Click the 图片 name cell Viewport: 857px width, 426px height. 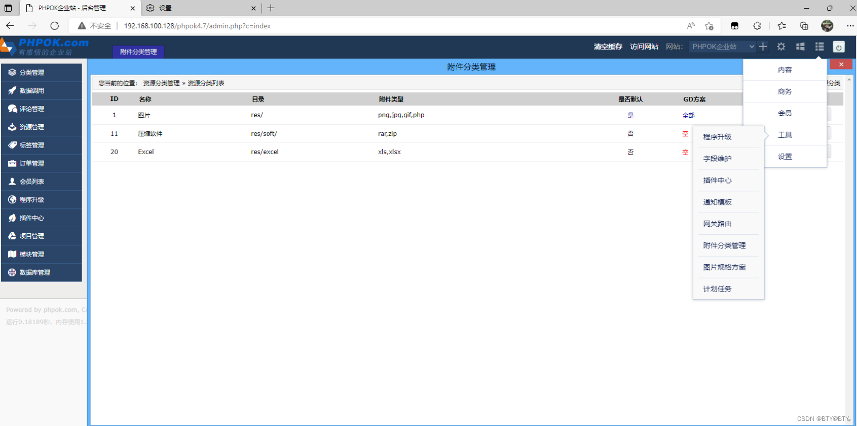(144, 116)
